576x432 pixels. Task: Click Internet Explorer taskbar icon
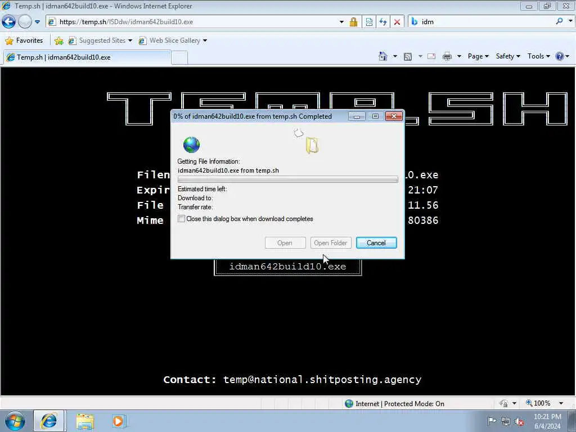[x=49, y=421]
